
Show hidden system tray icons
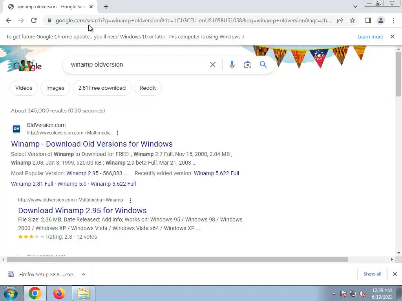click(334, 294)
